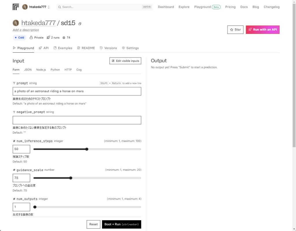296x231 pixels.
Task: Click the Reset button
Action: coord(93,224)
